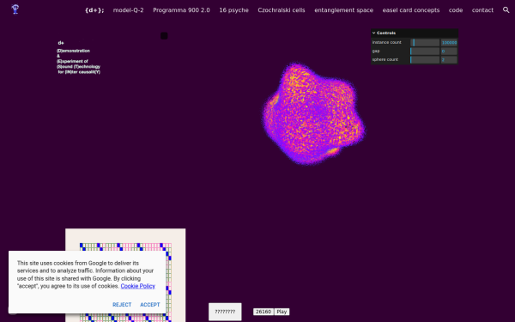This screenshot has width=515, height=322.
Task: Click the '(E)xperiment of' text line
Action: (x=72, y=61)
